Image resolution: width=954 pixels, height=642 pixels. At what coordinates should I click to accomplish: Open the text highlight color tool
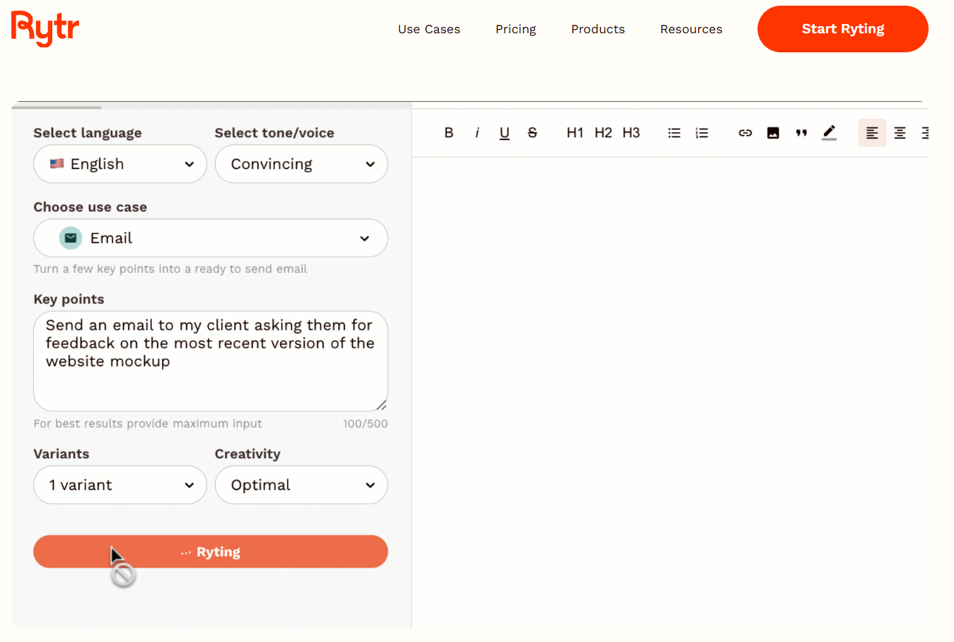pos(830,133)
